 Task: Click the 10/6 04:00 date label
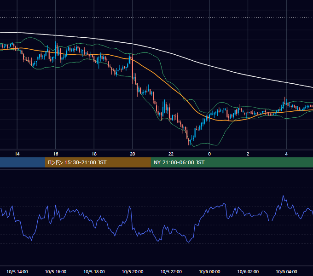(x=286, y=271)
